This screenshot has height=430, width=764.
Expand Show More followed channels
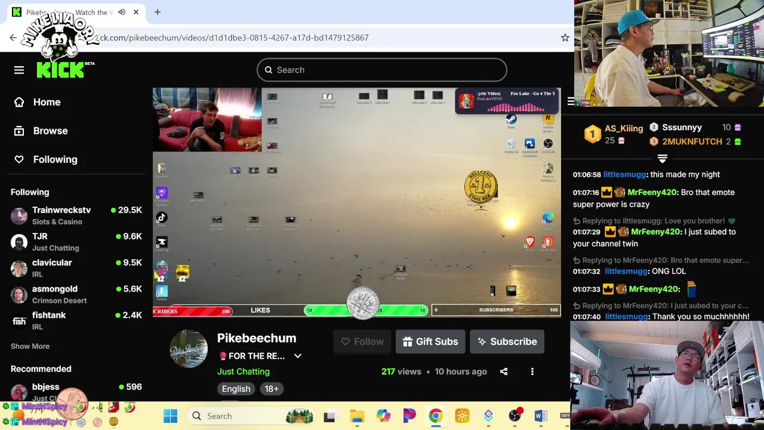coord(30,346)
